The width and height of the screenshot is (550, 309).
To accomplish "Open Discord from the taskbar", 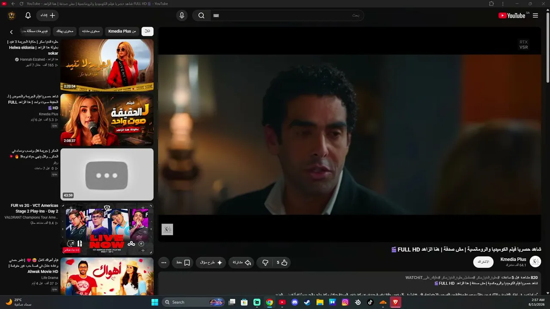I will 294,302.
